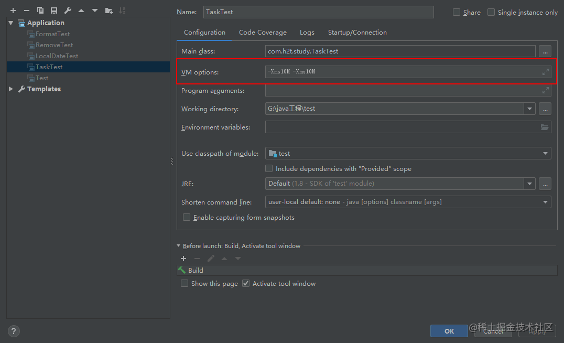Select the Build hammer task row
This screenshot has width=564, height=343.
[367, 270]
